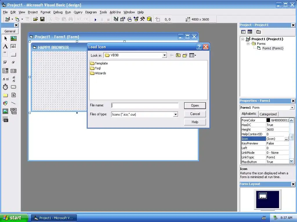Image resolution: width=297 pixels, height=222 pixels.
Task: Click the File name input field
Action: [145, 106]
